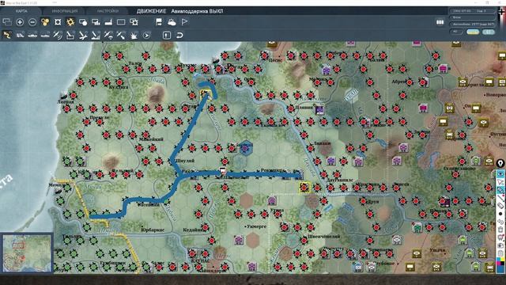
Task: Click the small dark pill left of the yellow-blue one
Action: [456, 32]
